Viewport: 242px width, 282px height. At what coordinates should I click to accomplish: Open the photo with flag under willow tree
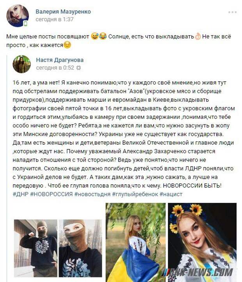(x=135, y=242)
